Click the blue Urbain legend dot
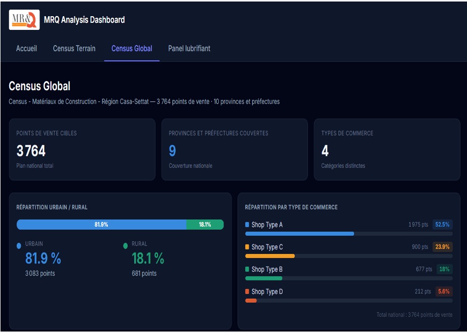The width and height of the screenshot is (467, 332). [19, 246]
